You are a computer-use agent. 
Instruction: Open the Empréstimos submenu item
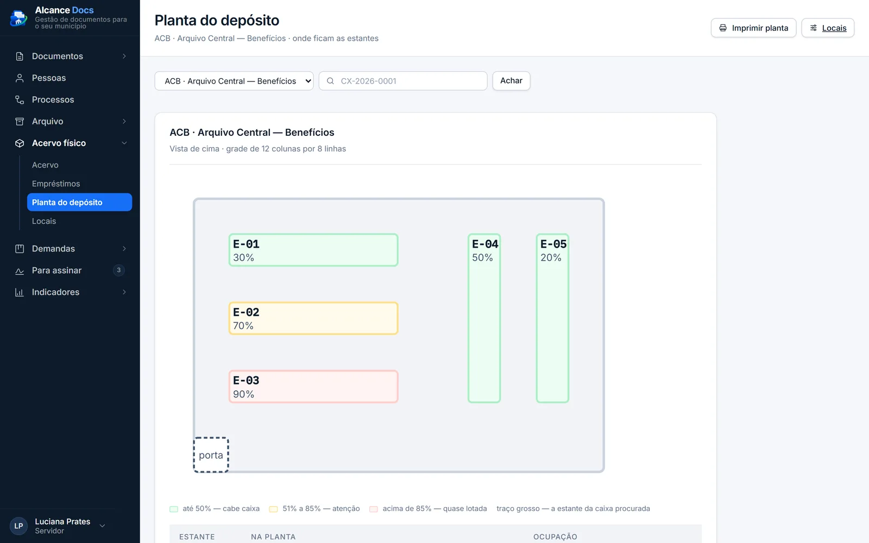[79, 184]
